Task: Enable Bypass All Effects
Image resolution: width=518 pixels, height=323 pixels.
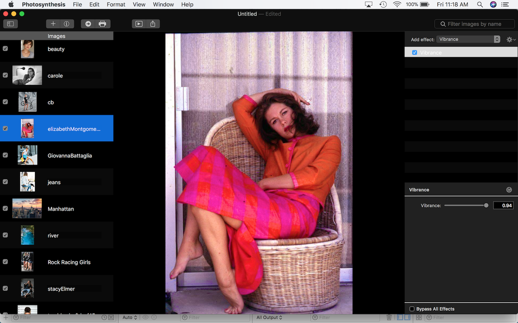Action: click(412, 308)
